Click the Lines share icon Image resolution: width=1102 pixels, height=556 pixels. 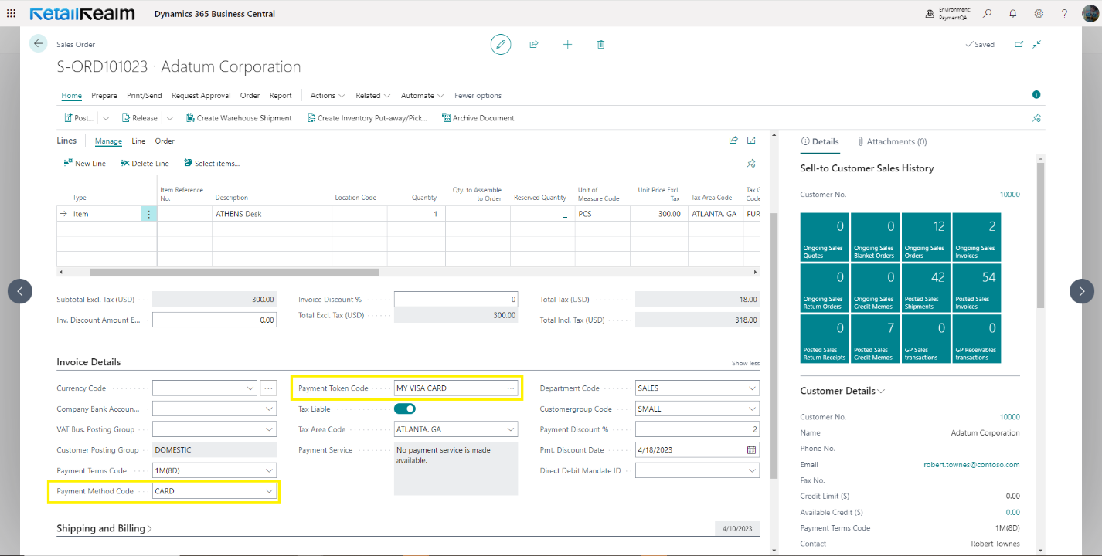point(733,141)
